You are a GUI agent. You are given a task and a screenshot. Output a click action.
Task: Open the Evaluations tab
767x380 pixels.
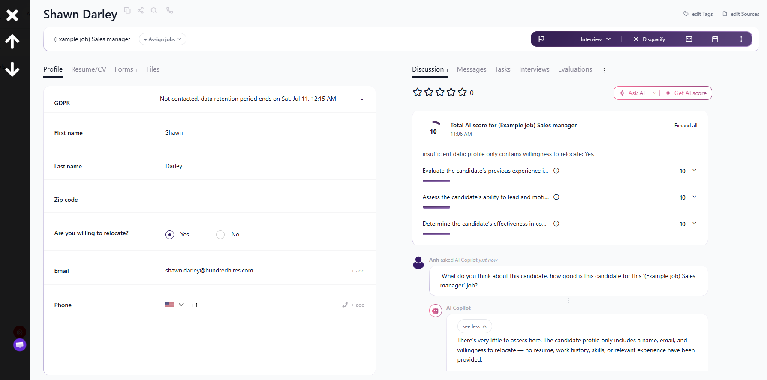(575, 69)
